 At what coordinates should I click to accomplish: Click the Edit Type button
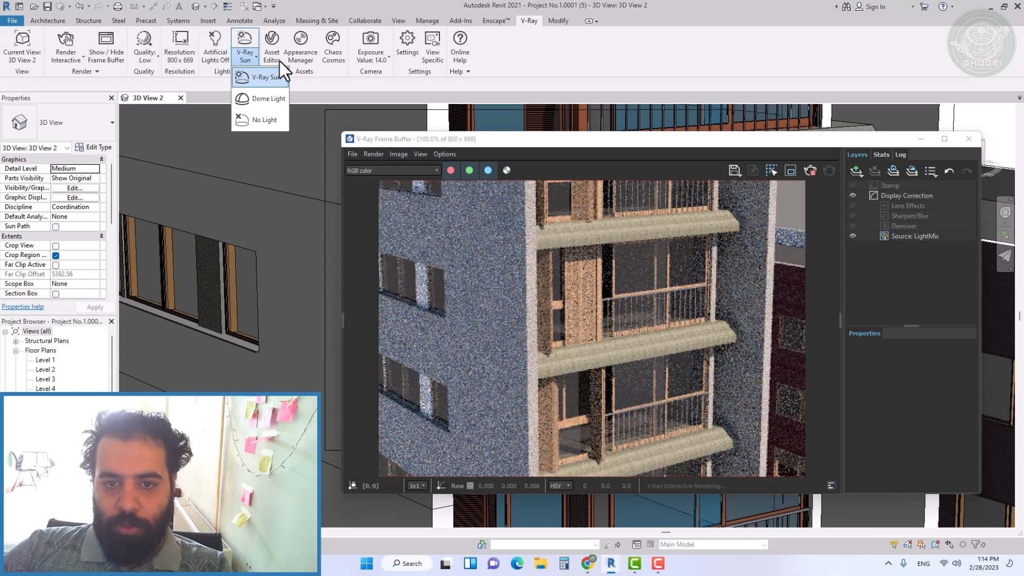click(x=93, y=147)
